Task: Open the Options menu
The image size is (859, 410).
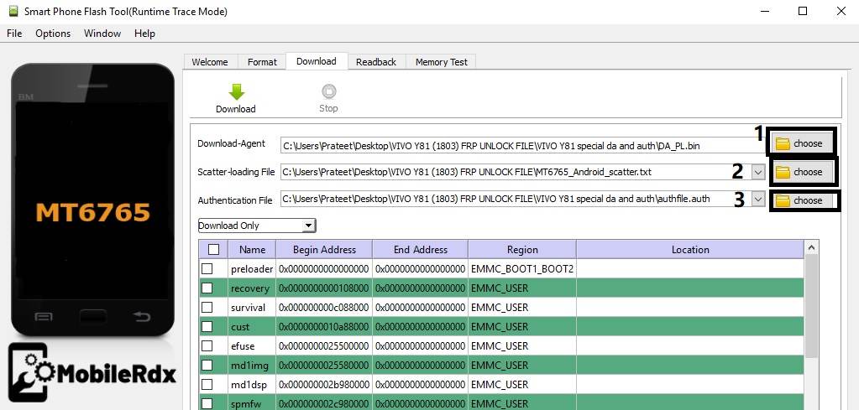Action: pos(53,34)
